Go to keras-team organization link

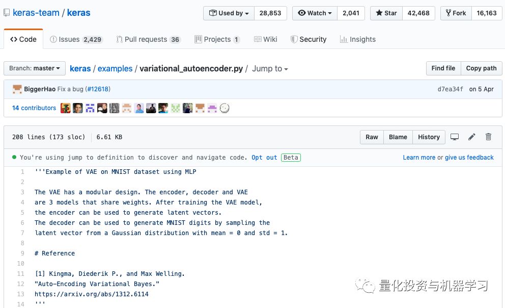click(36, 13)
